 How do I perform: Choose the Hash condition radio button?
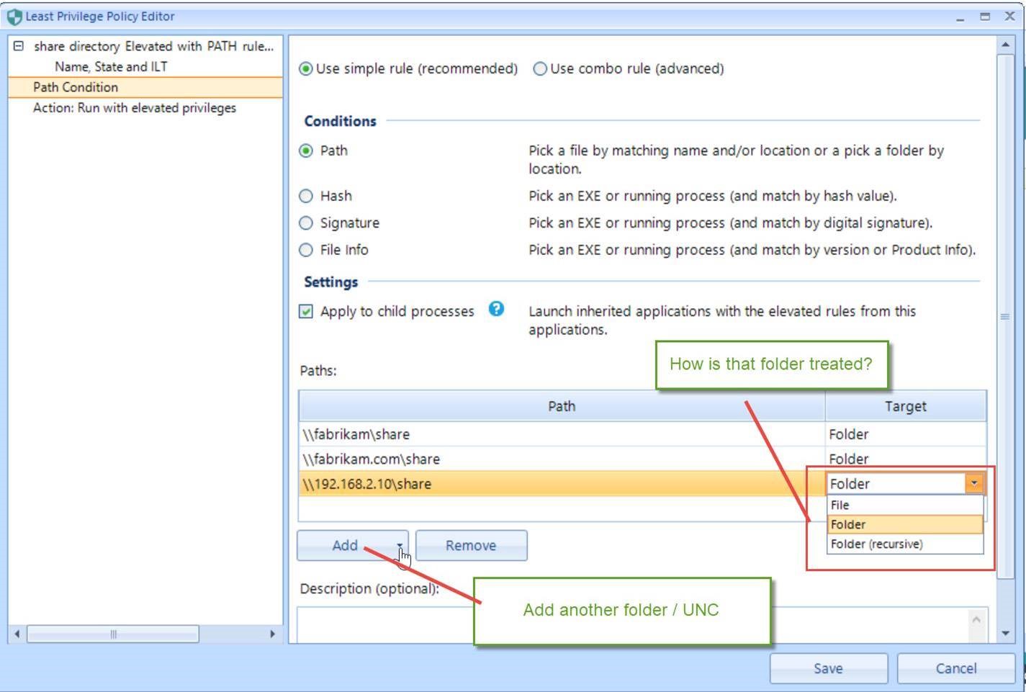pyautogui.click(x=306, y=196)
